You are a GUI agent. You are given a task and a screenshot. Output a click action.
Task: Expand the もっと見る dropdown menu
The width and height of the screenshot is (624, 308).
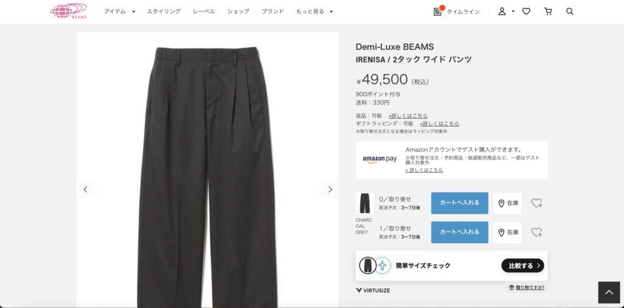pyautogui.click(x=331, y=12)
